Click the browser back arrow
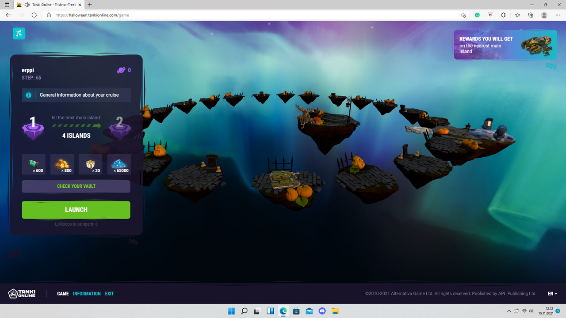Image resolution: width=566 pixels, height=318 pixels. [8, 15]
